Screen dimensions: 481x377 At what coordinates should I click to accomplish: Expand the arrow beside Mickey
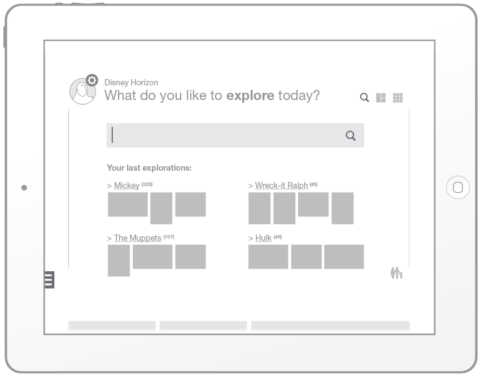coord(109,186)
